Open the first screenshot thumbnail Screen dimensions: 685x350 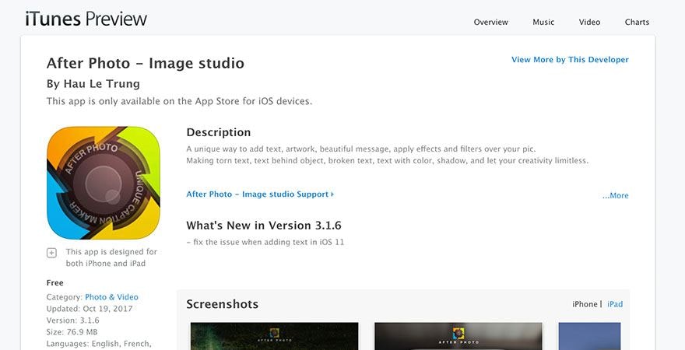point(272,336)
